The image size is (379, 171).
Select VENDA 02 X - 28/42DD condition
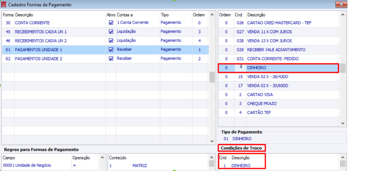(x=279, y=77)
